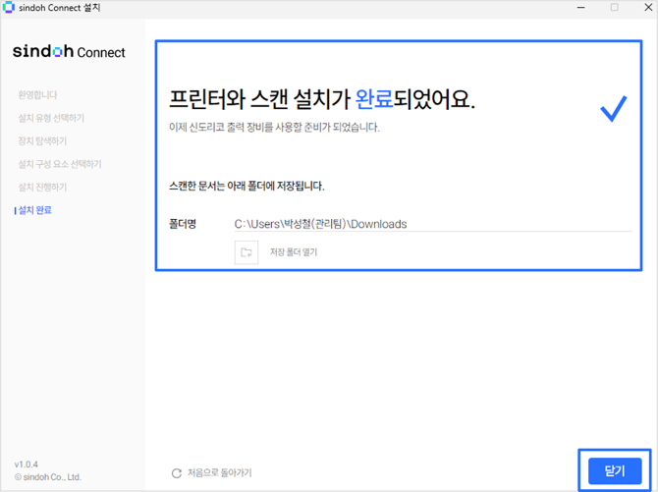Select the 설치 구성 요소 선택하기 step
This screenshot has height=492, width=658.
click(x=60, y=164)
